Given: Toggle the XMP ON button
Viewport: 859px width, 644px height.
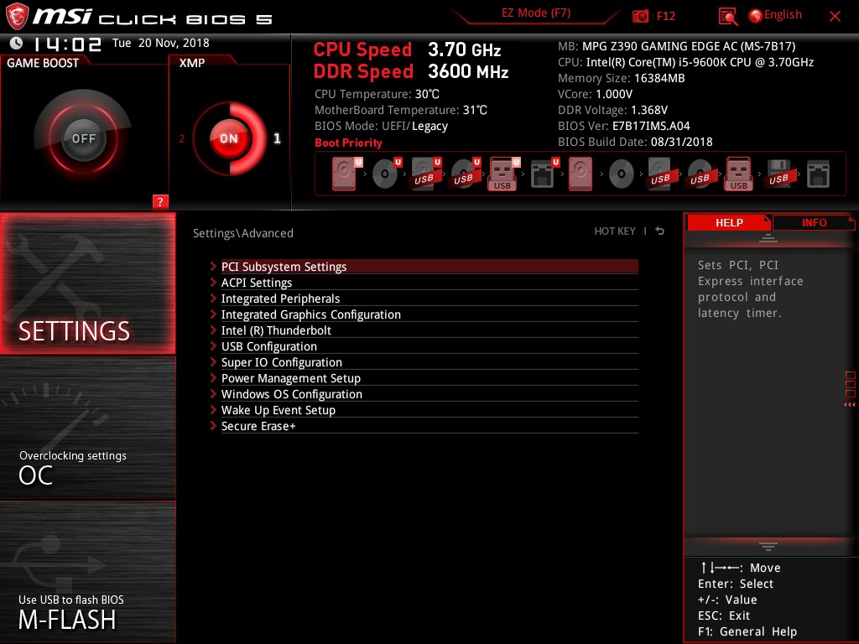Looking at the screenshot, I should [x=229, y=138].
